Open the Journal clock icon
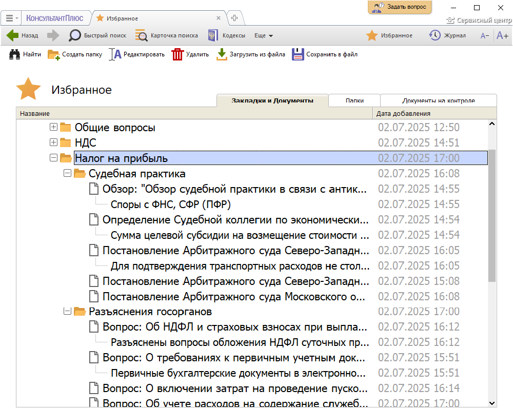The height and width of the screenshot is (410, 513). (x=435, y=35)
